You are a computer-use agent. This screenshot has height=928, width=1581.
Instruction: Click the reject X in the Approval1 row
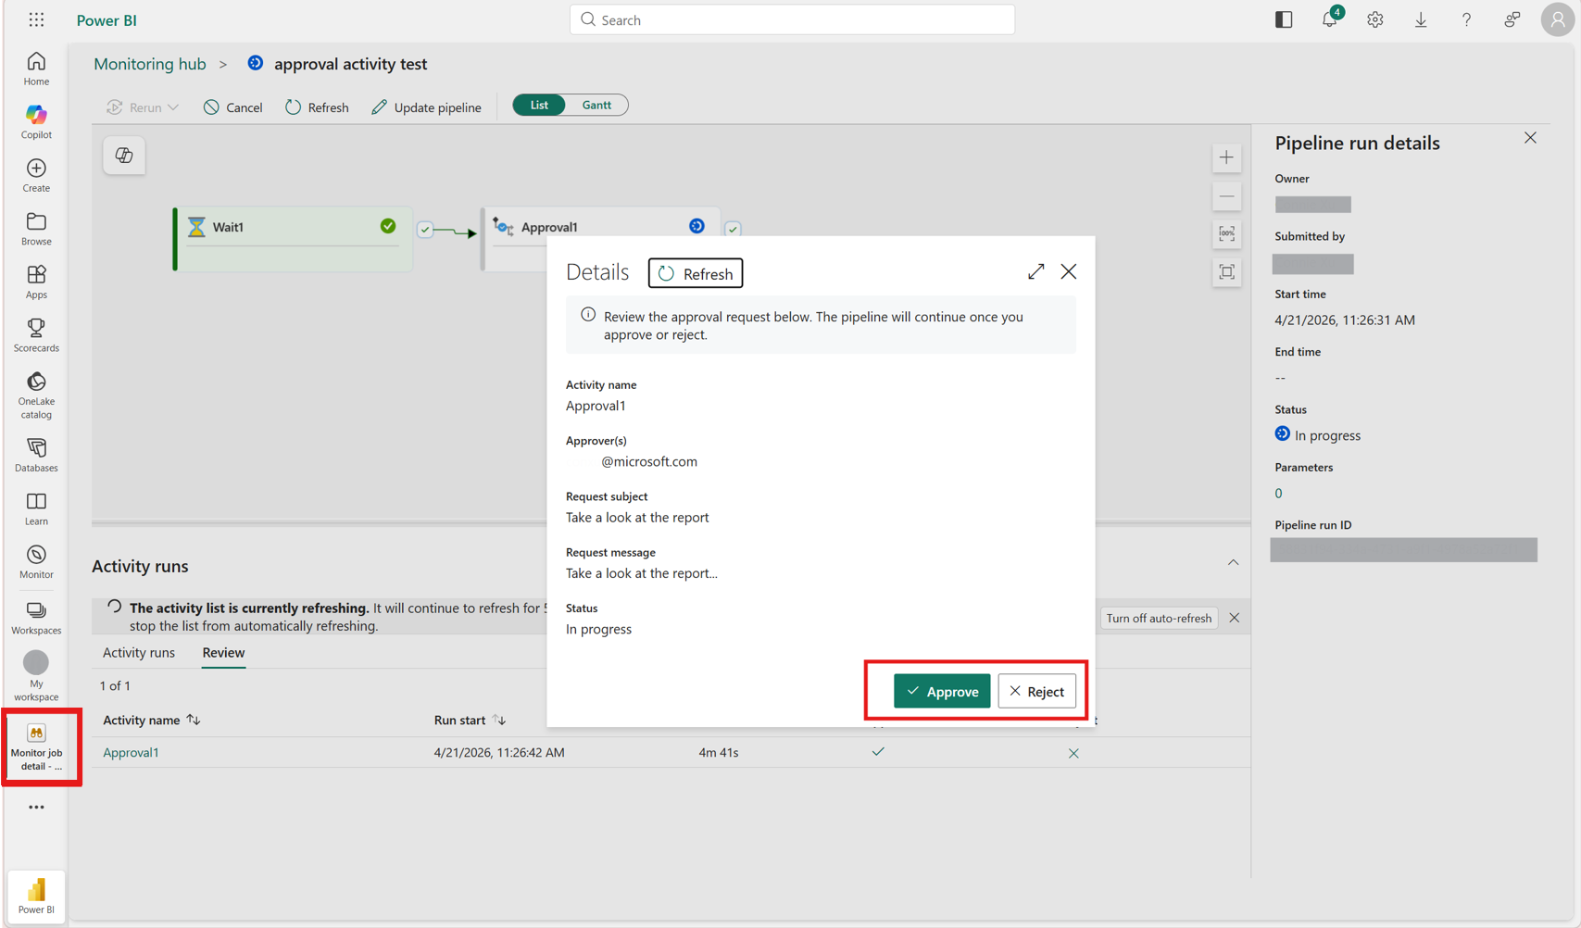tap(1073, 753)
